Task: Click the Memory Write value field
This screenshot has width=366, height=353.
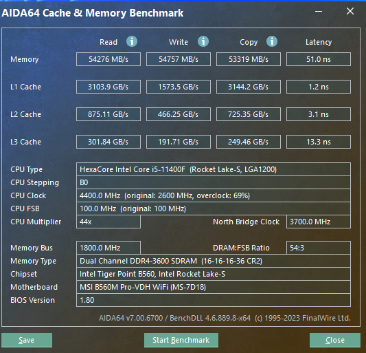Action: click(x=179, y=59)
